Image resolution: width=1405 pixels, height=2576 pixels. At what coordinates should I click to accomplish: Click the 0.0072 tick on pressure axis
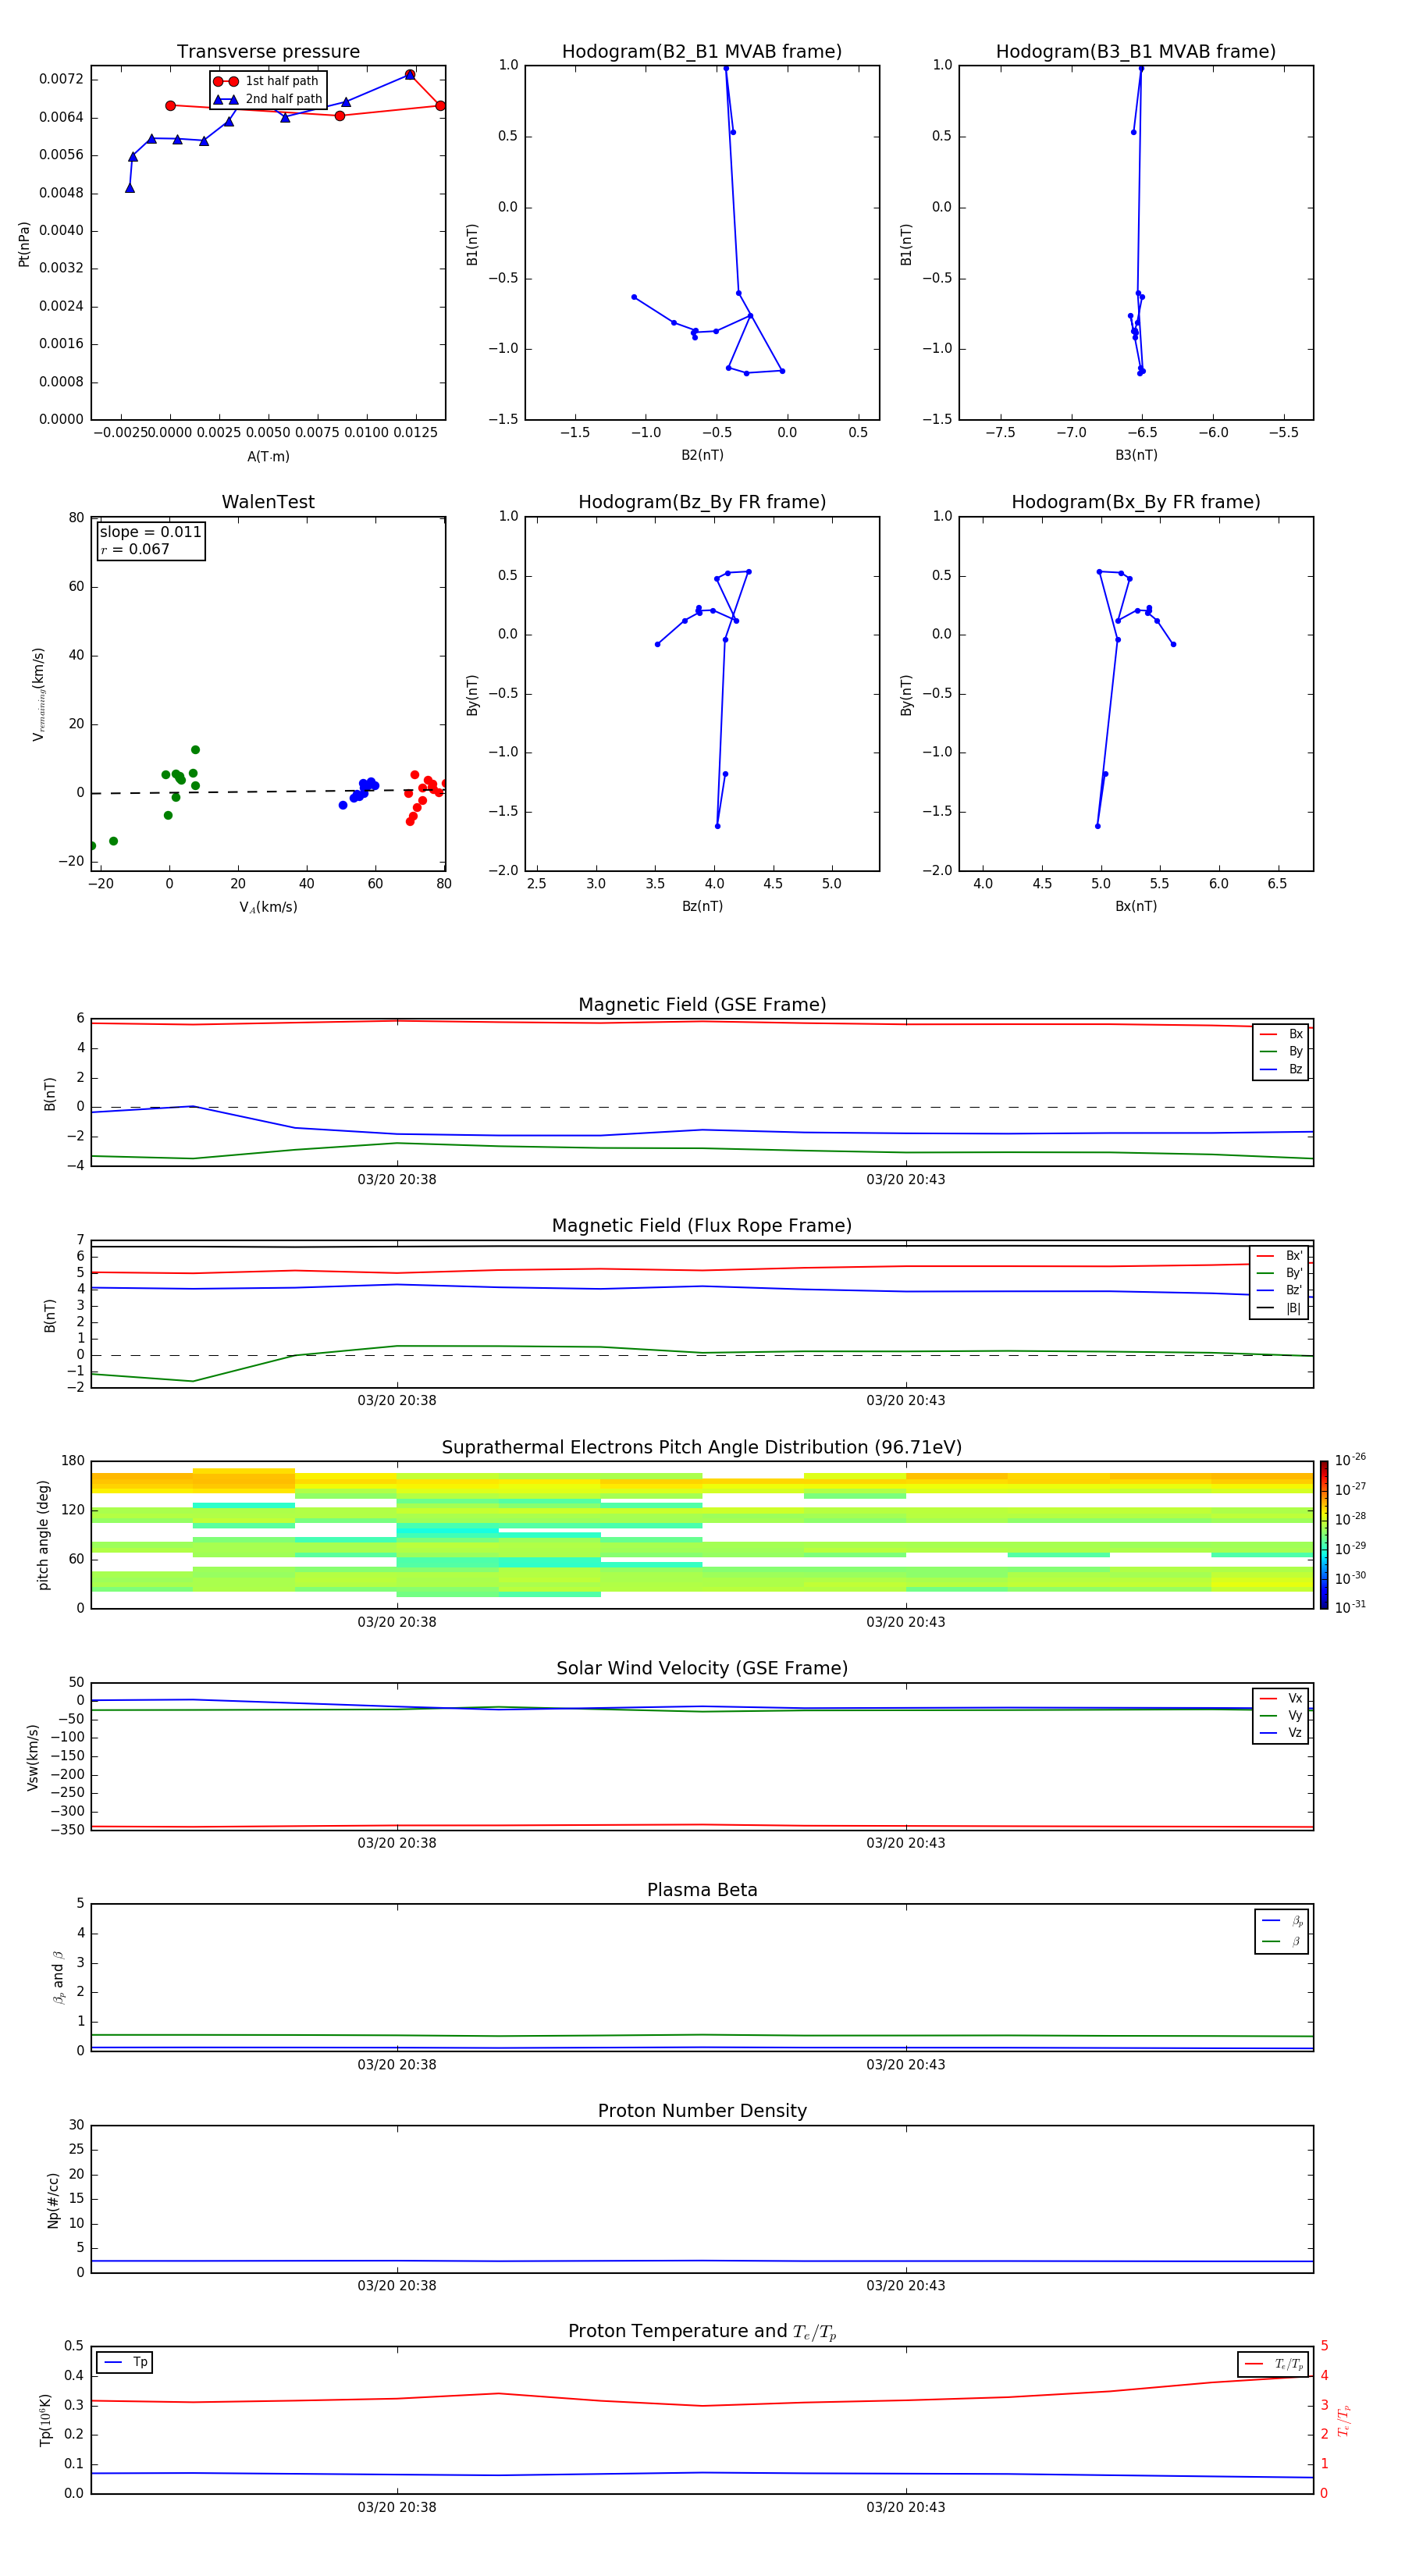(61, 79)
